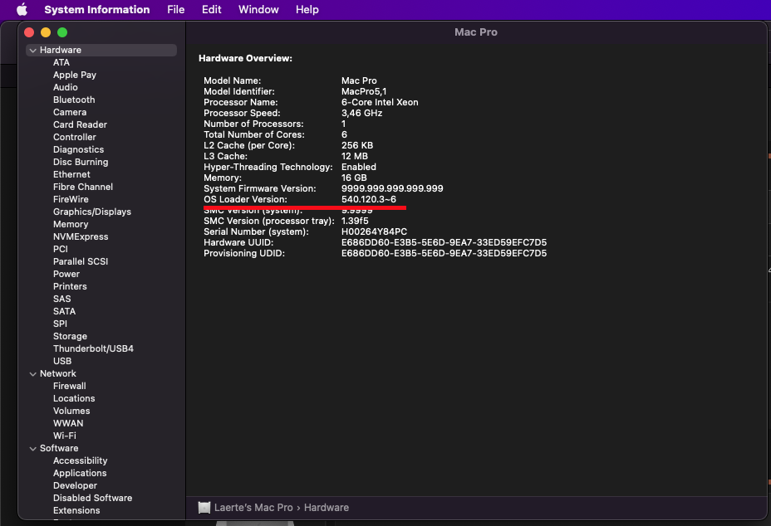Select Memory in the sidebar
Image resolution: width=771 pixels, height=526 pixels.
tap(71, 224)
